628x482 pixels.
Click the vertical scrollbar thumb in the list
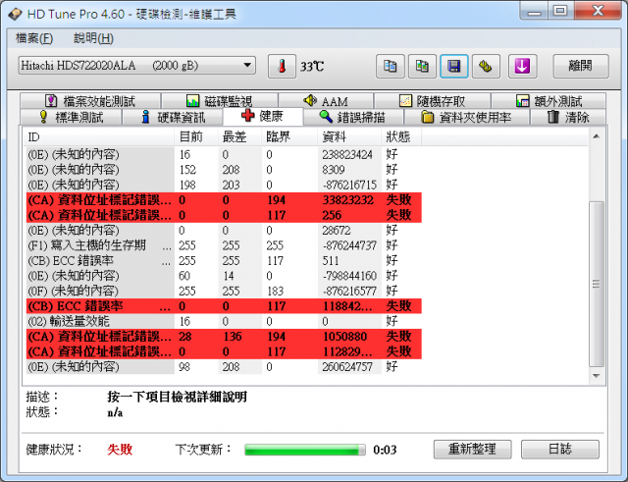click(x=597, y=284)
